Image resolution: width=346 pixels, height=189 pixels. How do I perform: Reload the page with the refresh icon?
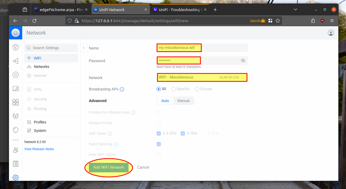coord(34,21)
